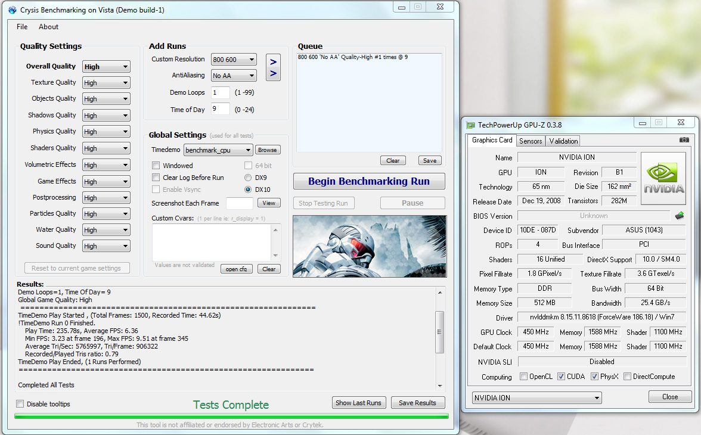
Task: Open the Volumetric Effects dropdown
Action: point(106,165)
